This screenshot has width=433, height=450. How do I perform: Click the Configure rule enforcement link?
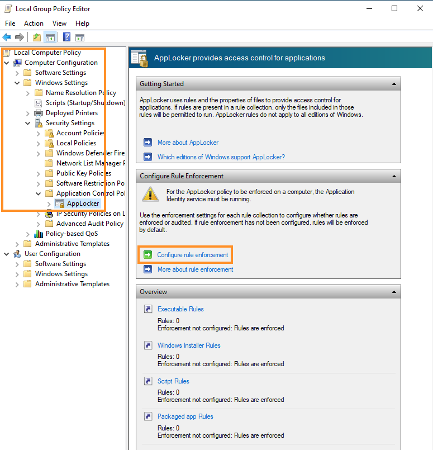click(192, 254)
